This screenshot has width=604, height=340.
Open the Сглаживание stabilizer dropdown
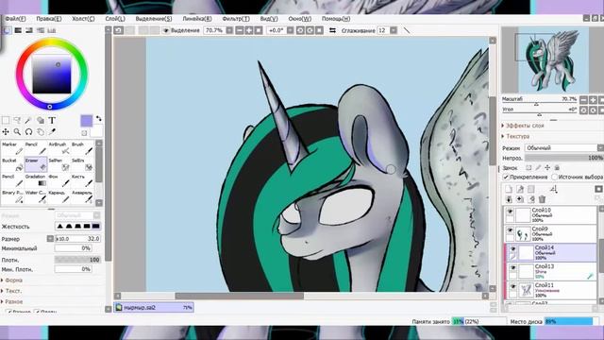(394, 30)
